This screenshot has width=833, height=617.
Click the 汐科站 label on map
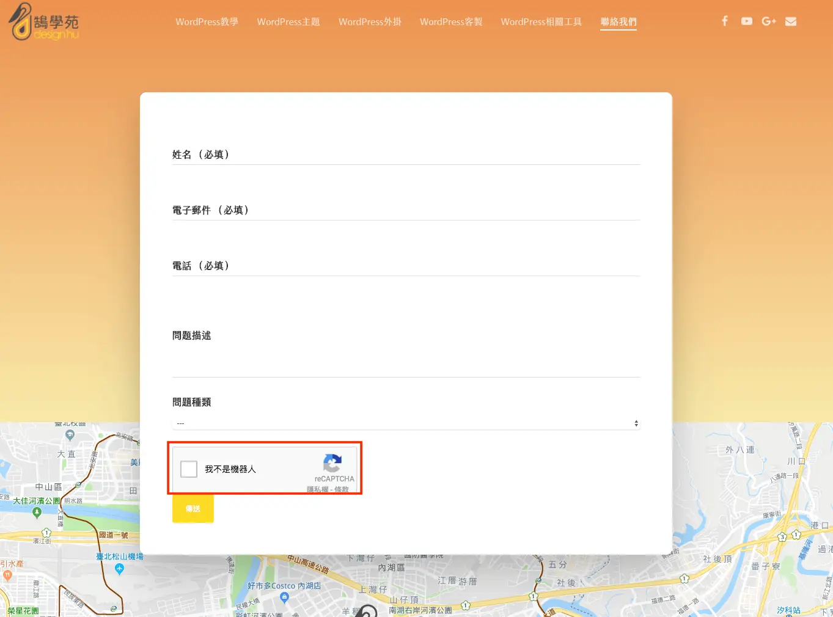[x=788, y=610]
